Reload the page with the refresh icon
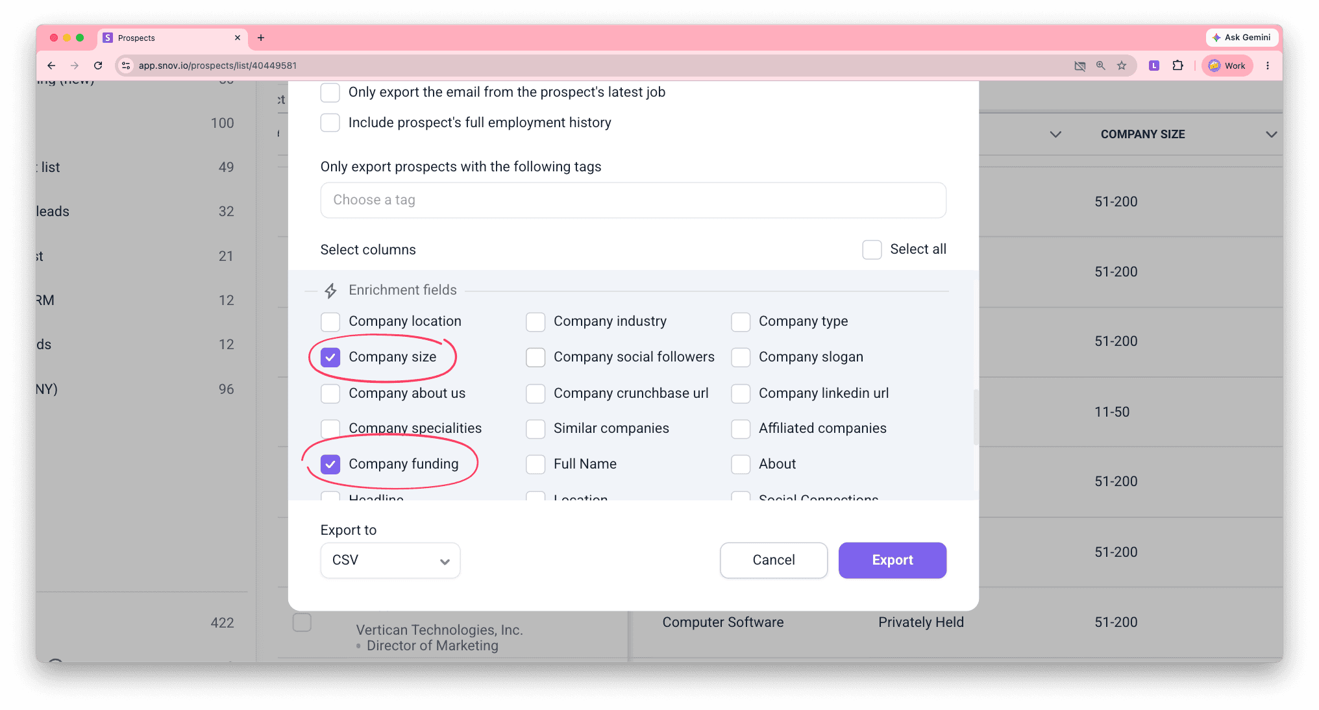Viewport: 1319px width, 710px height. tap(98, 66)
